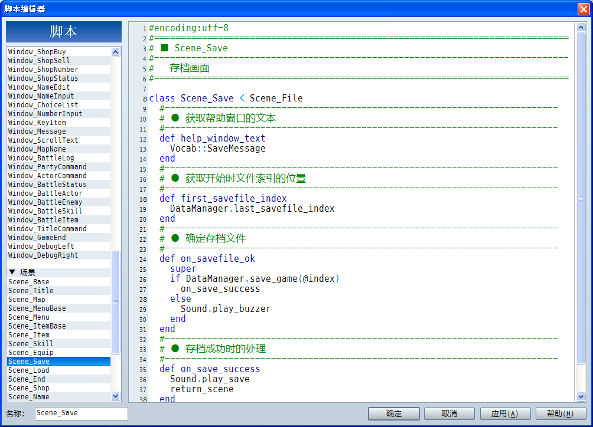Select Window_ShopBuy script
Image resolution: width=593 pixels, height=427 pixels.
(x=58, y=52)
